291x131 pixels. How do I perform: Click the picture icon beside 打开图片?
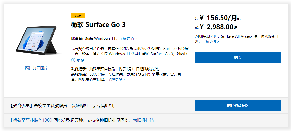tap(27, 68)
